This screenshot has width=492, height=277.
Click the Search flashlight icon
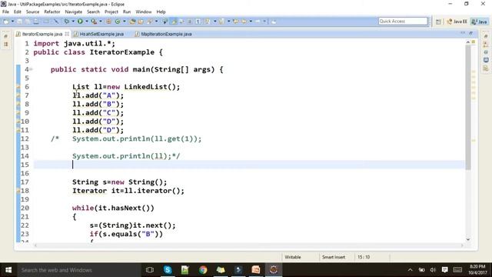coord(150,22)
